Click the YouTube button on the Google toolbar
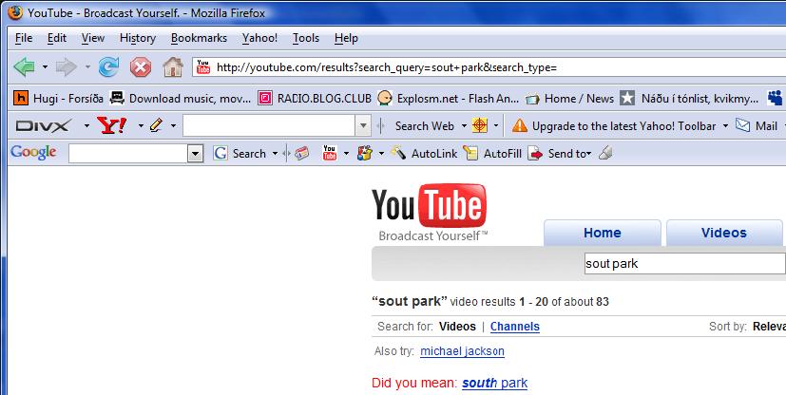The width and height of the screenshot is (786, 395). 330,153
